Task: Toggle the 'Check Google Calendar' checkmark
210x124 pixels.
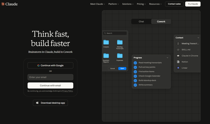Action: (x=135, y=76)
